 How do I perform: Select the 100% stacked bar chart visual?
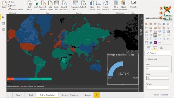click(x=164, y=24)
